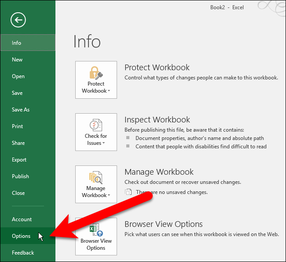Click the 'Manage Workbook' section heading
286x262 pixels.
tap(159, 172)
